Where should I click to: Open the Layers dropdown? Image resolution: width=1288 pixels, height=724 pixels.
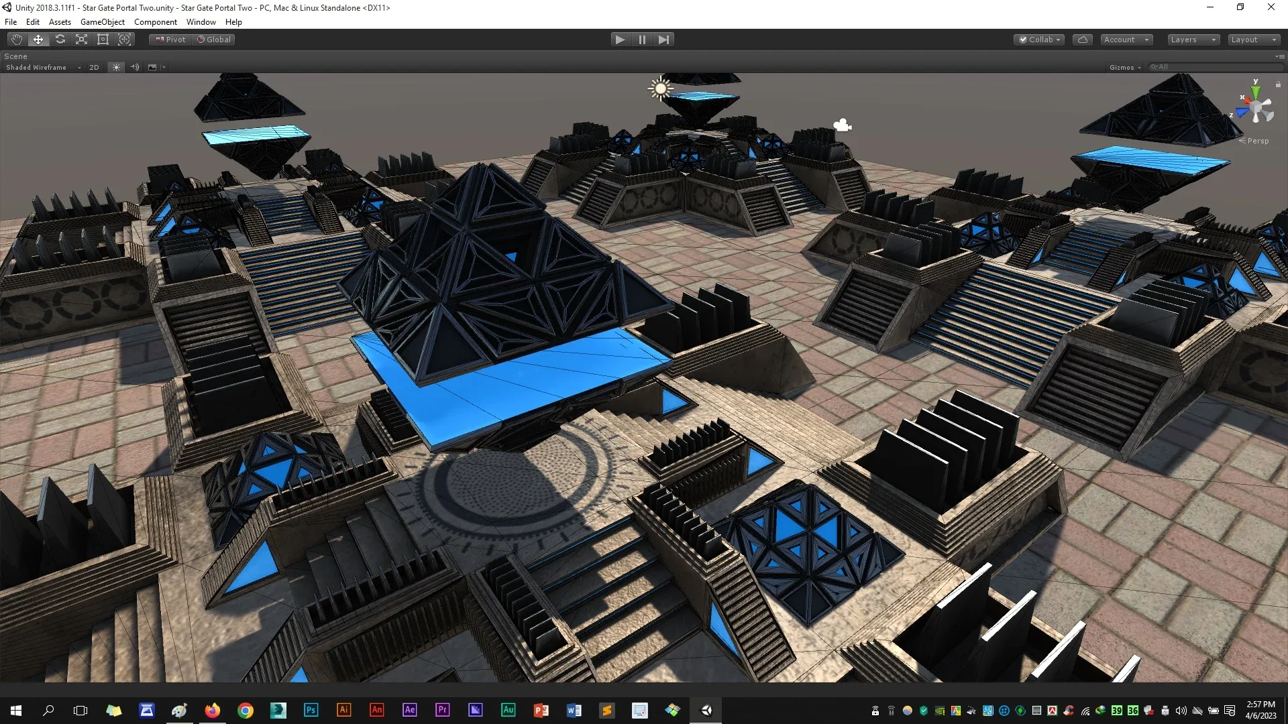pyautogui.click(x=1193, y=40)
